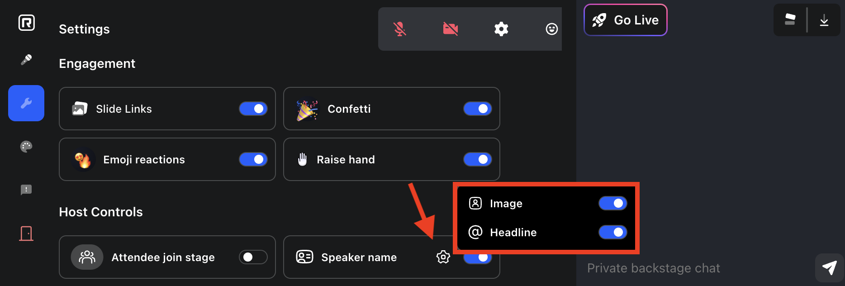
Task: Disable the Raise hand toggle
Action: click(478, 159)
